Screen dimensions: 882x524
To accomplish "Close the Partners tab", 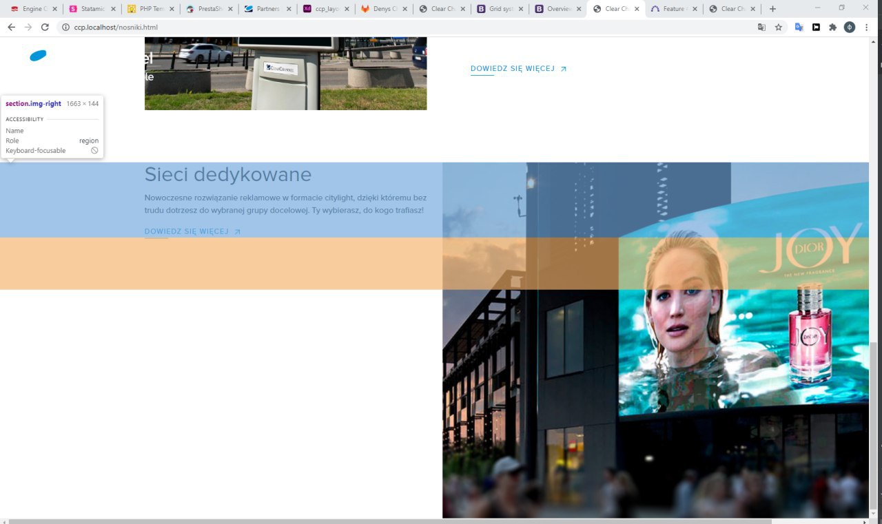I will (288, 9).
